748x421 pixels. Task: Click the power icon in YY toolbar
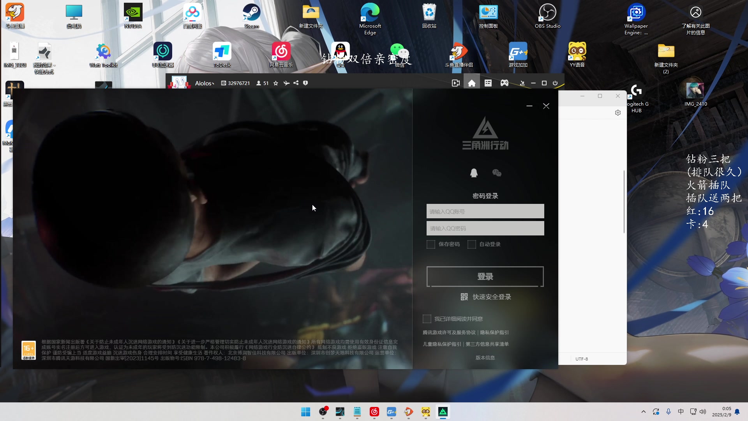pyautogui.click(x=555, y=83)
